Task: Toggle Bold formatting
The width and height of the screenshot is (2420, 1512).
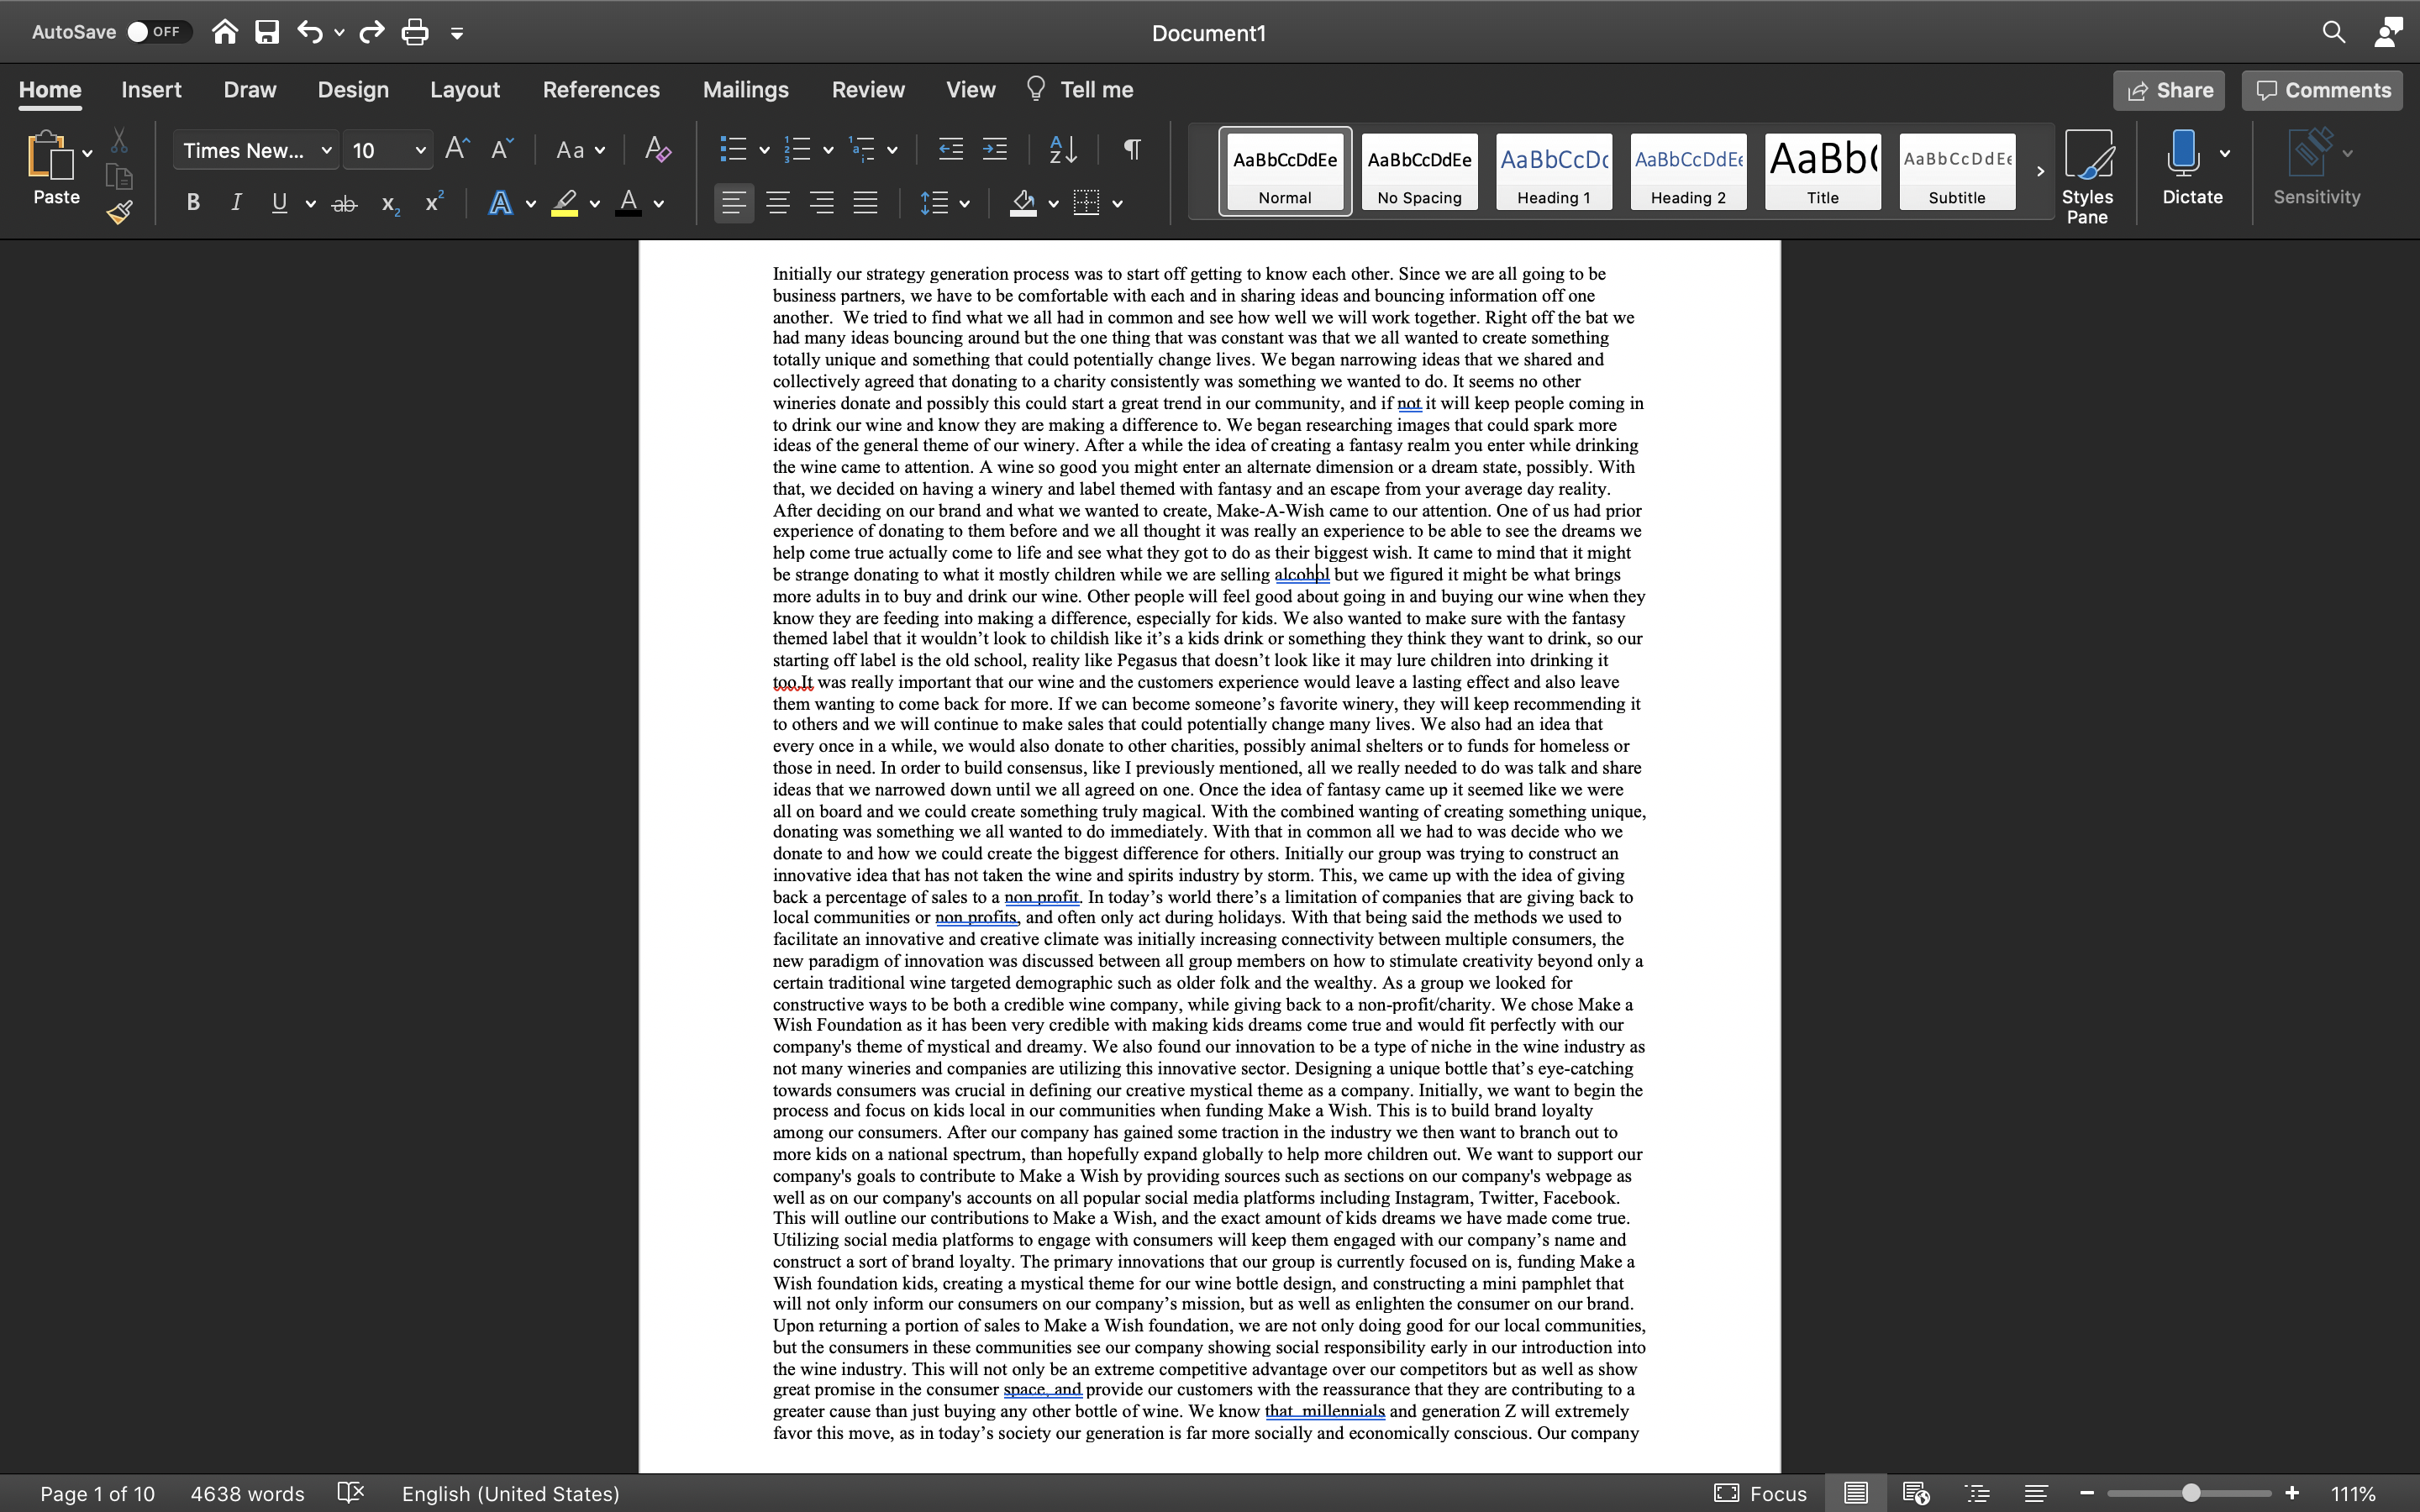Action: tap(193, 203)
